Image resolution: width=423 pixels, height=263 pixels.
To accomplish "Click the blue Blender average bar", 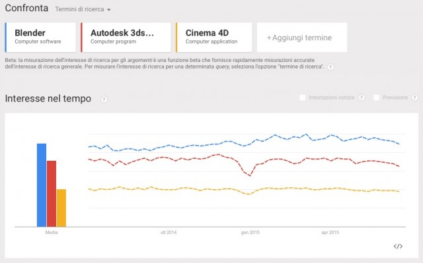I will pos(42,185).
